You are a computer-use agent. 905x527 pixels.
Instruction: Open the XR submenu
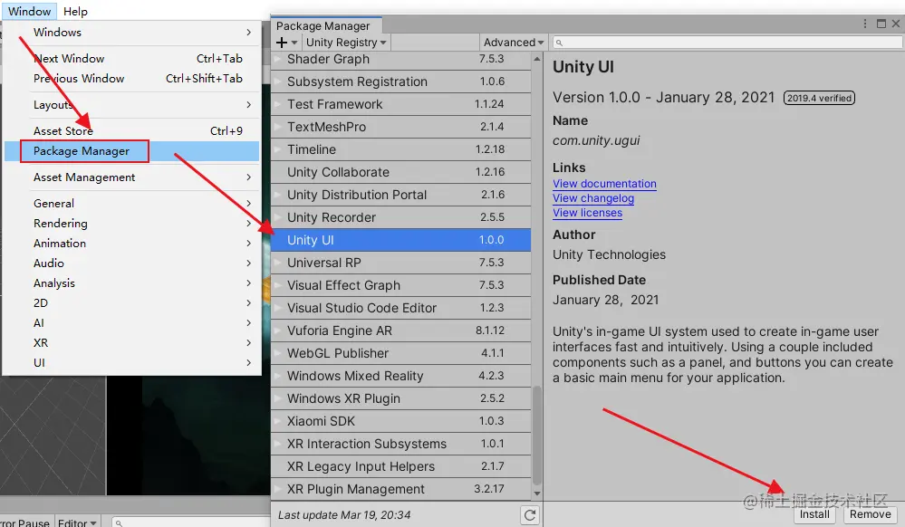[131, 343]
